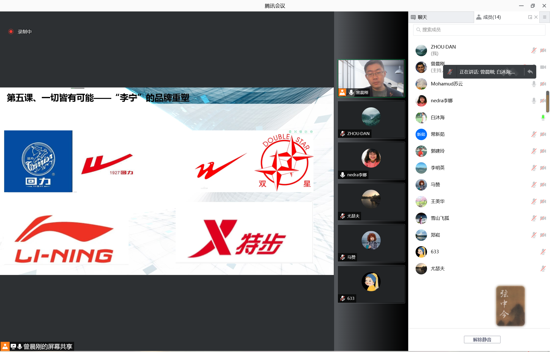Pop out the members panel
The image size is (550, 352).
(530, 17)
